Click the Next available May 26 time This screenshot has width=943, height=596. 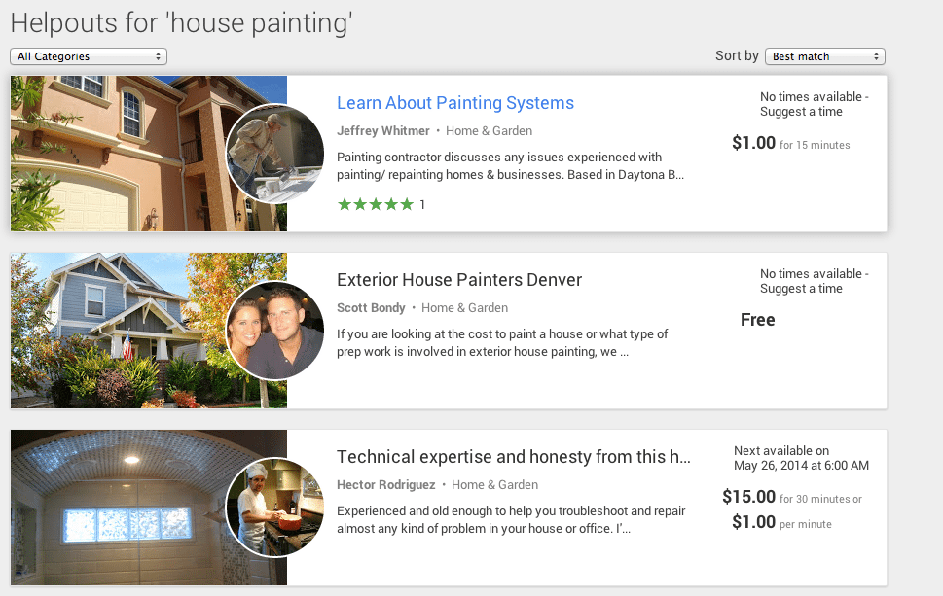coord(801,458)
